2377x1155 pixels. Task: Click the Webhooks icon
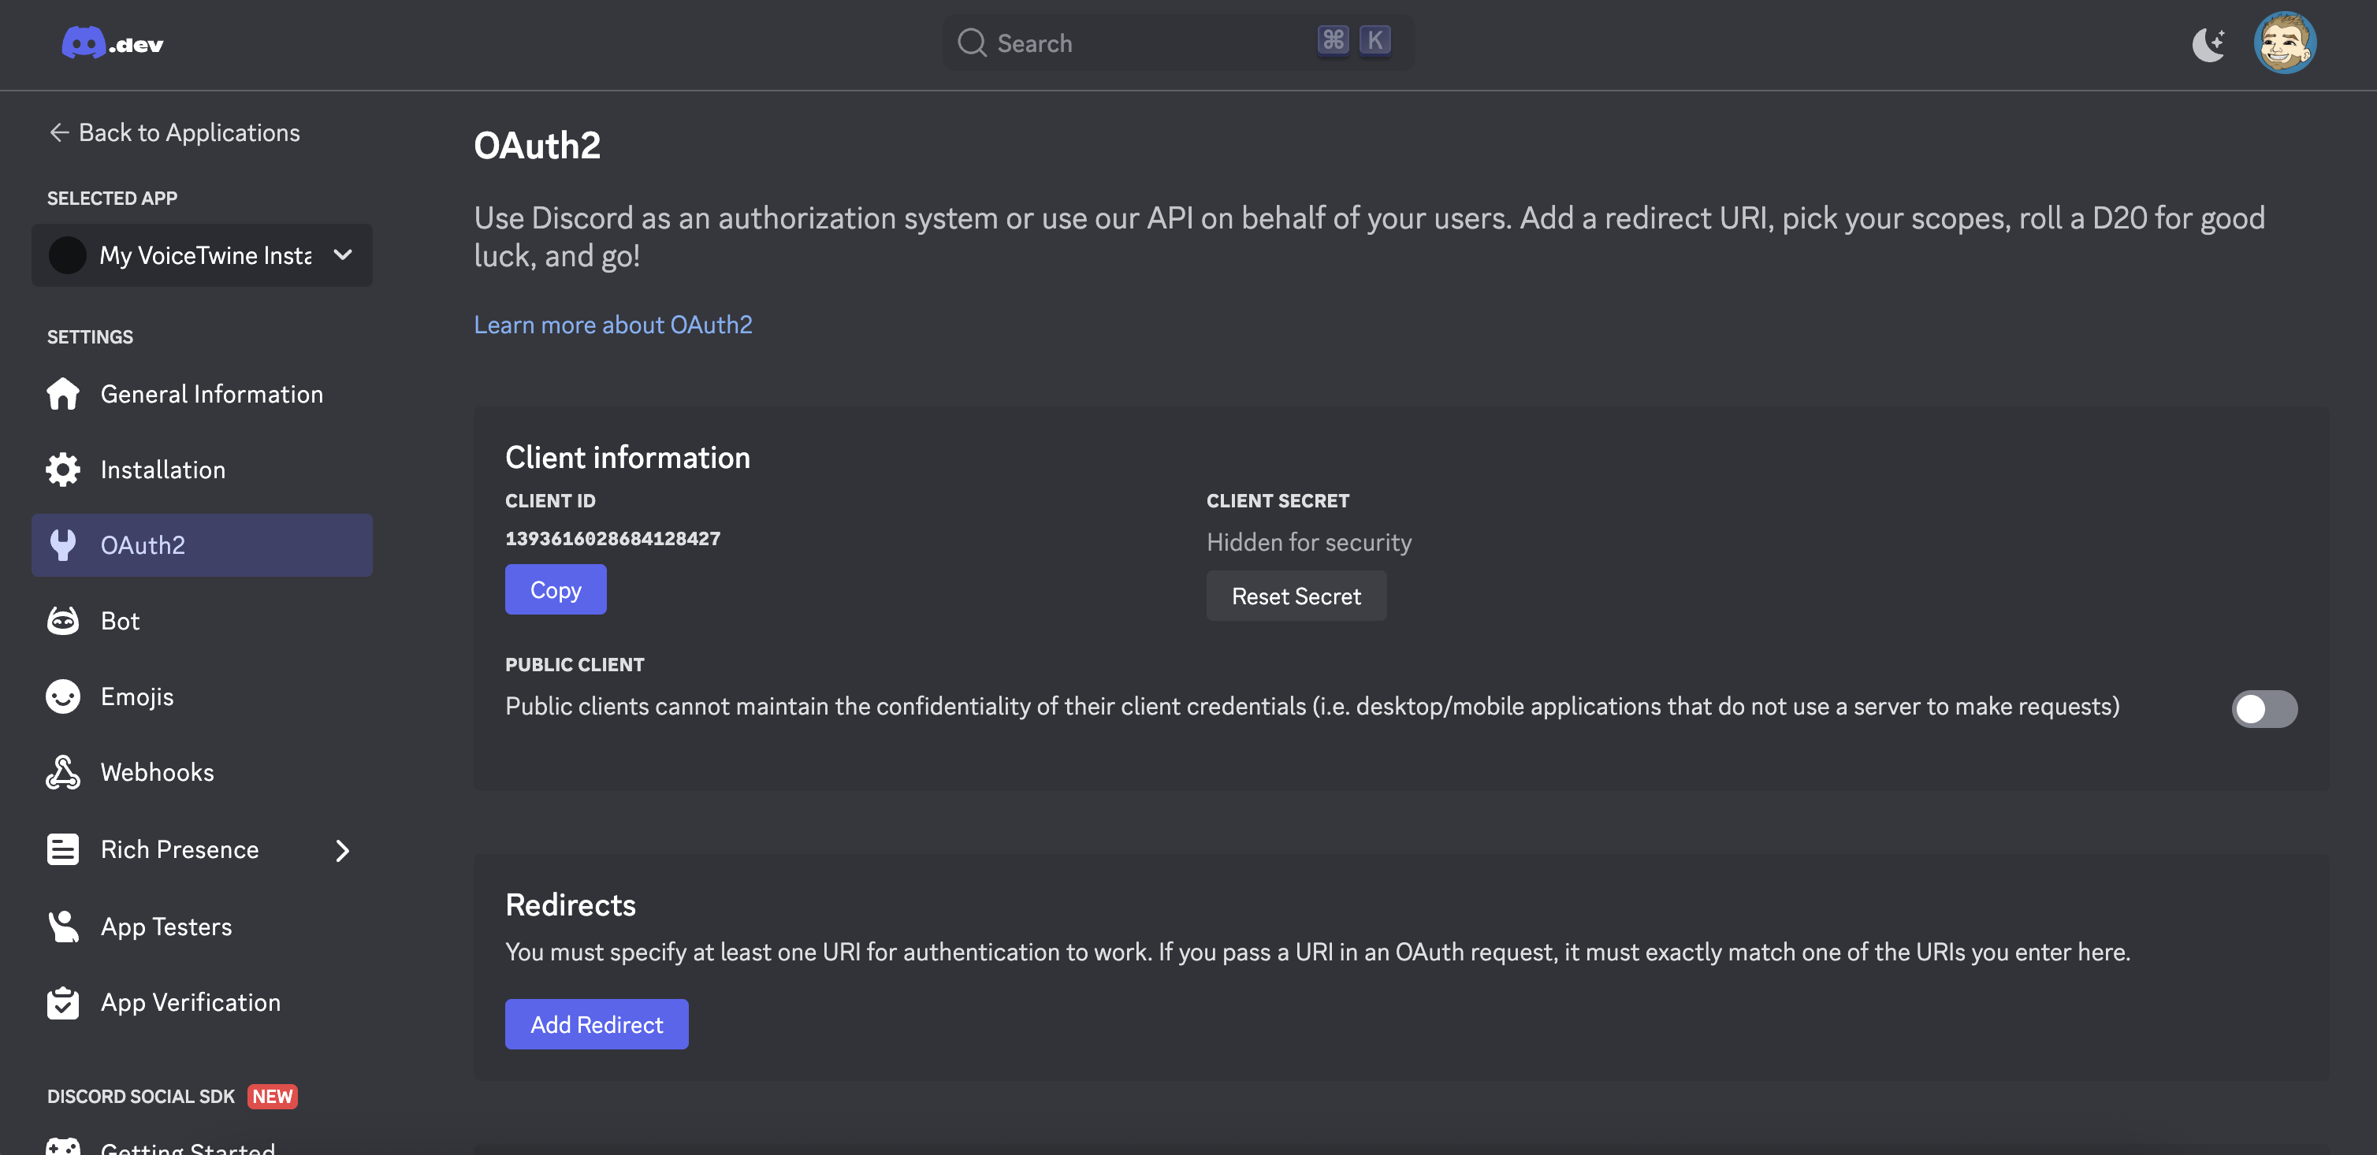(63, 772)
